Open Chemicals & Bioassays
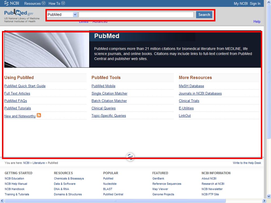Screen dimensions: 271x203 pos(69,178)
